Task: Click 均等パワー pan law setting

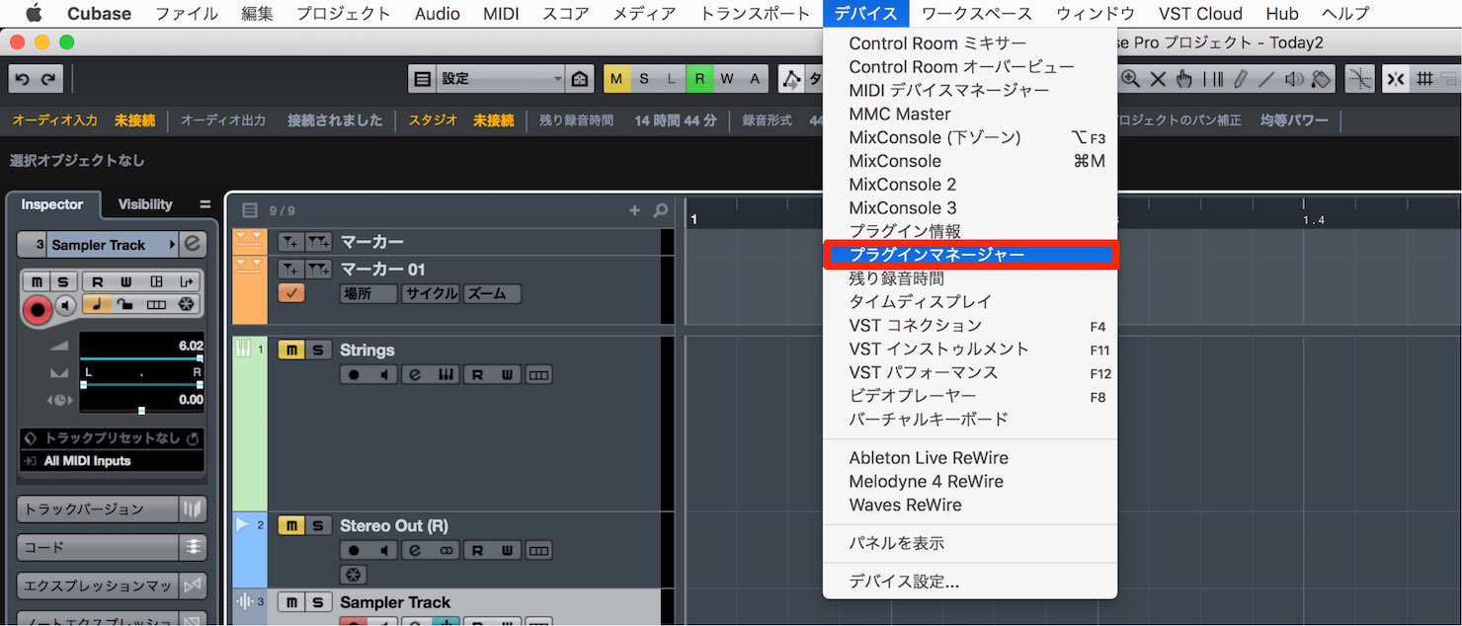Action: coord(1294,120)
